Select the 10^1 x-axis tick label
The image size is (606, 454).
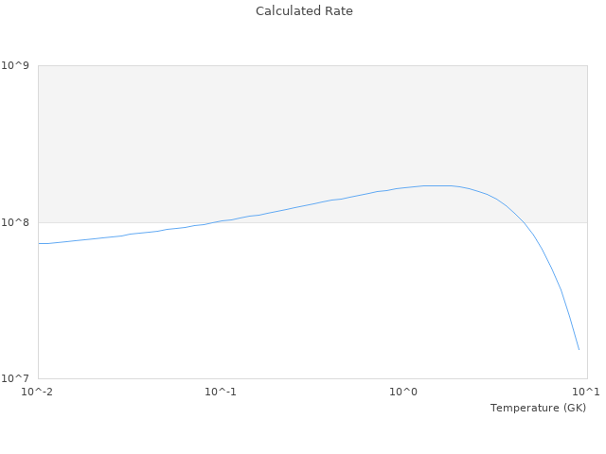point(587,393)
